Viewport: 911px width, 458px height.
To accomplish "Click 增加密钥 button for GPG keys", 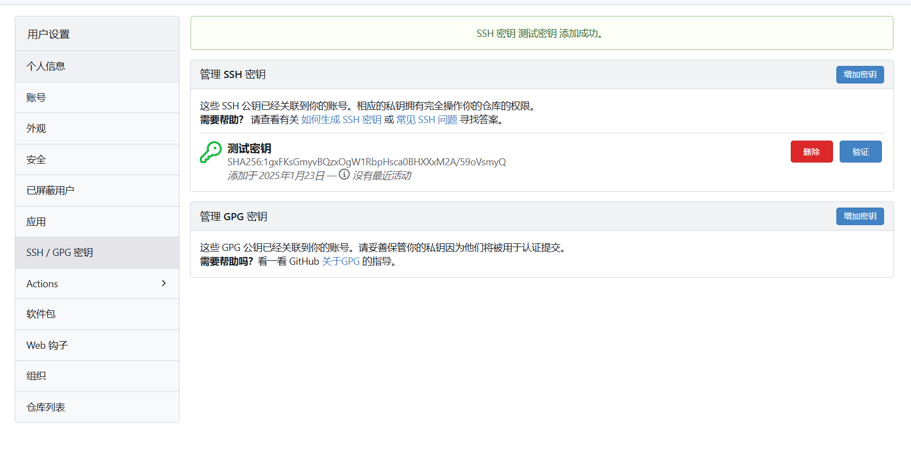I will pyautogui.click(x=859, y=216).
